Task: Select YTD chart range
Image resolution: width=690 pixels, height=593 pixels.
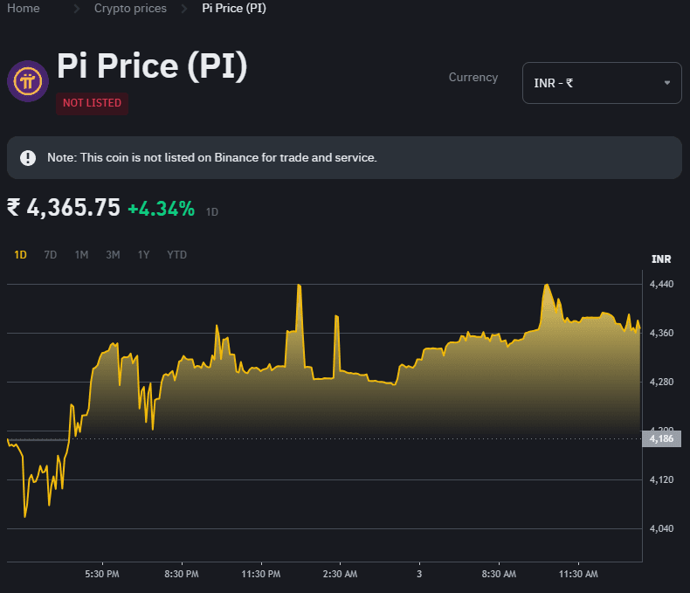Action: (x=177, y=255)
